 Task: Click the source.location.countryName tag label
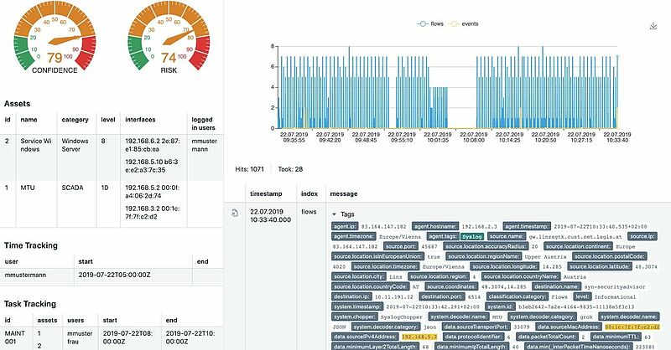521,276
